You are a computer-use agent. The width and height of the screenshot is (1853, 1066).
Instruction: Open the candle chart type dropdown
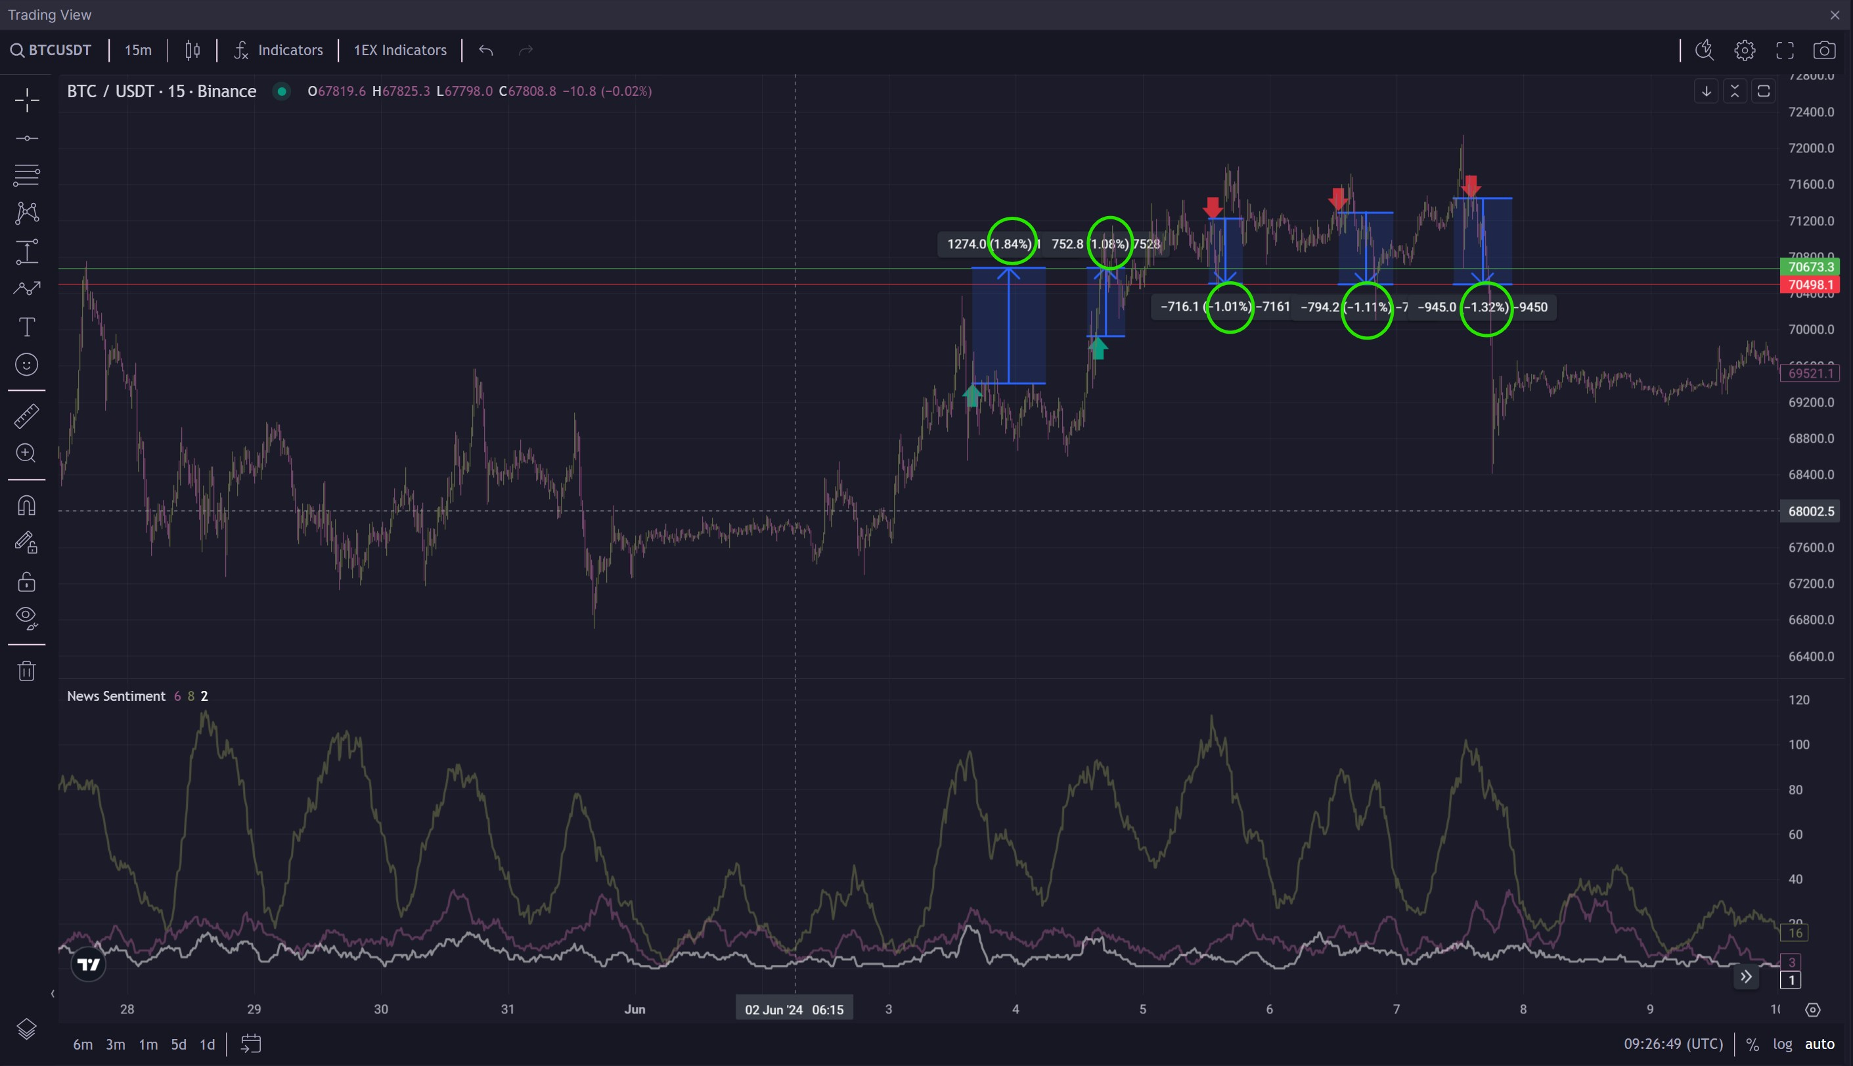click(192, 50)
